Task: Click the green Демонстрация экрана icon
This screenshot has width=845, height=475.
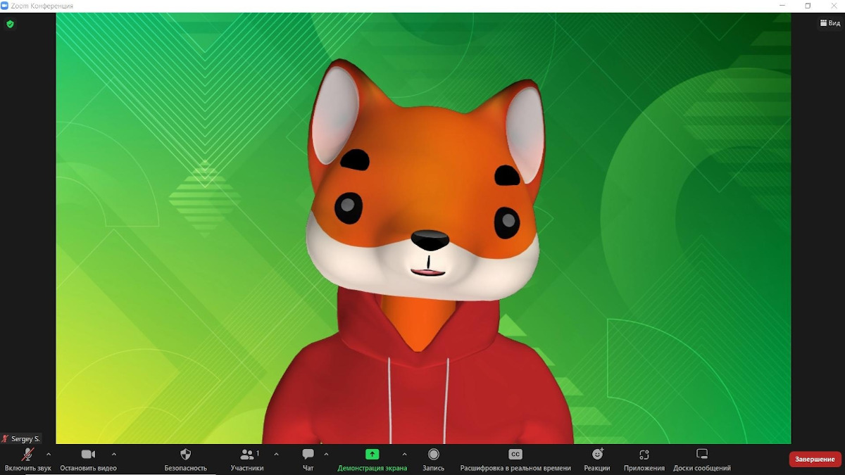Action: (372, 455)
